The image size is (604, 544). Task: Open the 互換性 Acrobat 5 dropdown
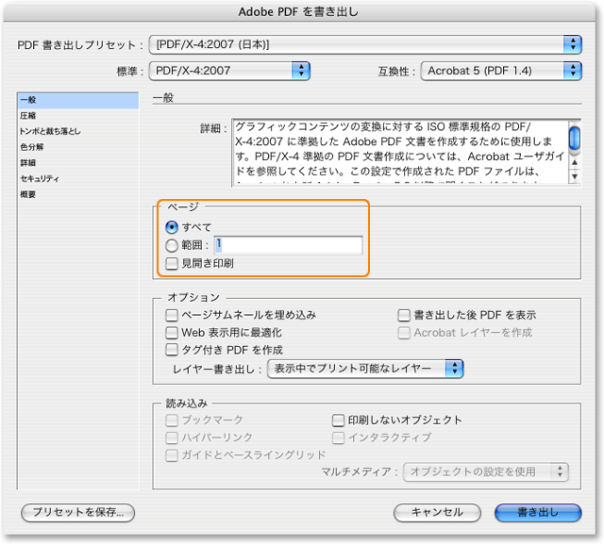pyautogui.click(x=501, y=70)
